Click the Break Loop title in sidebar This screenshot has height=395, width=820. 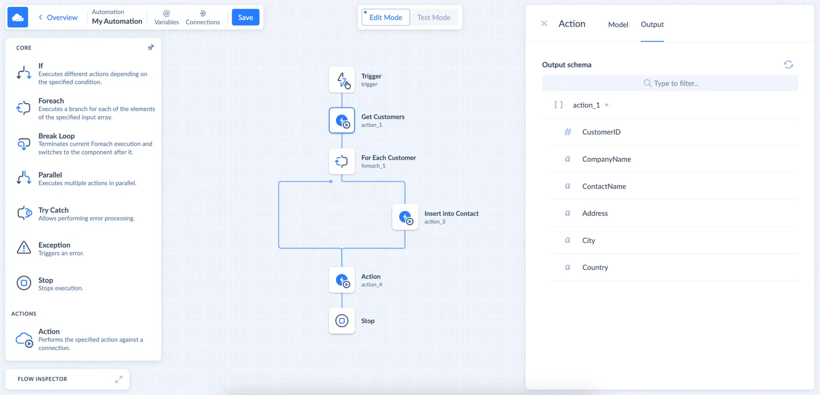click(56, 136)
